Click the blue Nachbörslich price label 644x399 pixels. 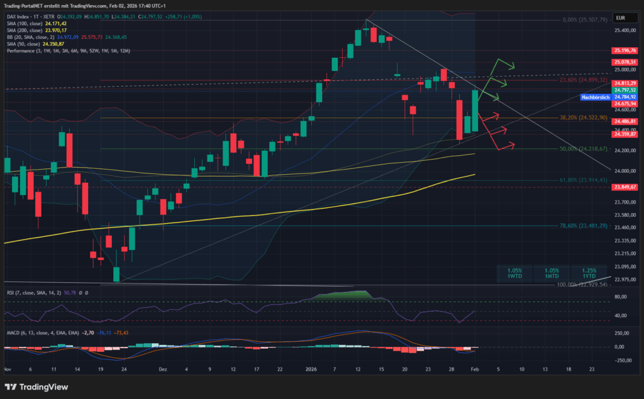(x=595, y=97)
